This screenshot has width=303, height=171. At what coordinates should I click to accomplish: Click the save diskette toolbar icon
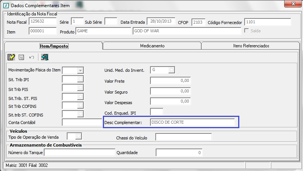click(21, 57)
